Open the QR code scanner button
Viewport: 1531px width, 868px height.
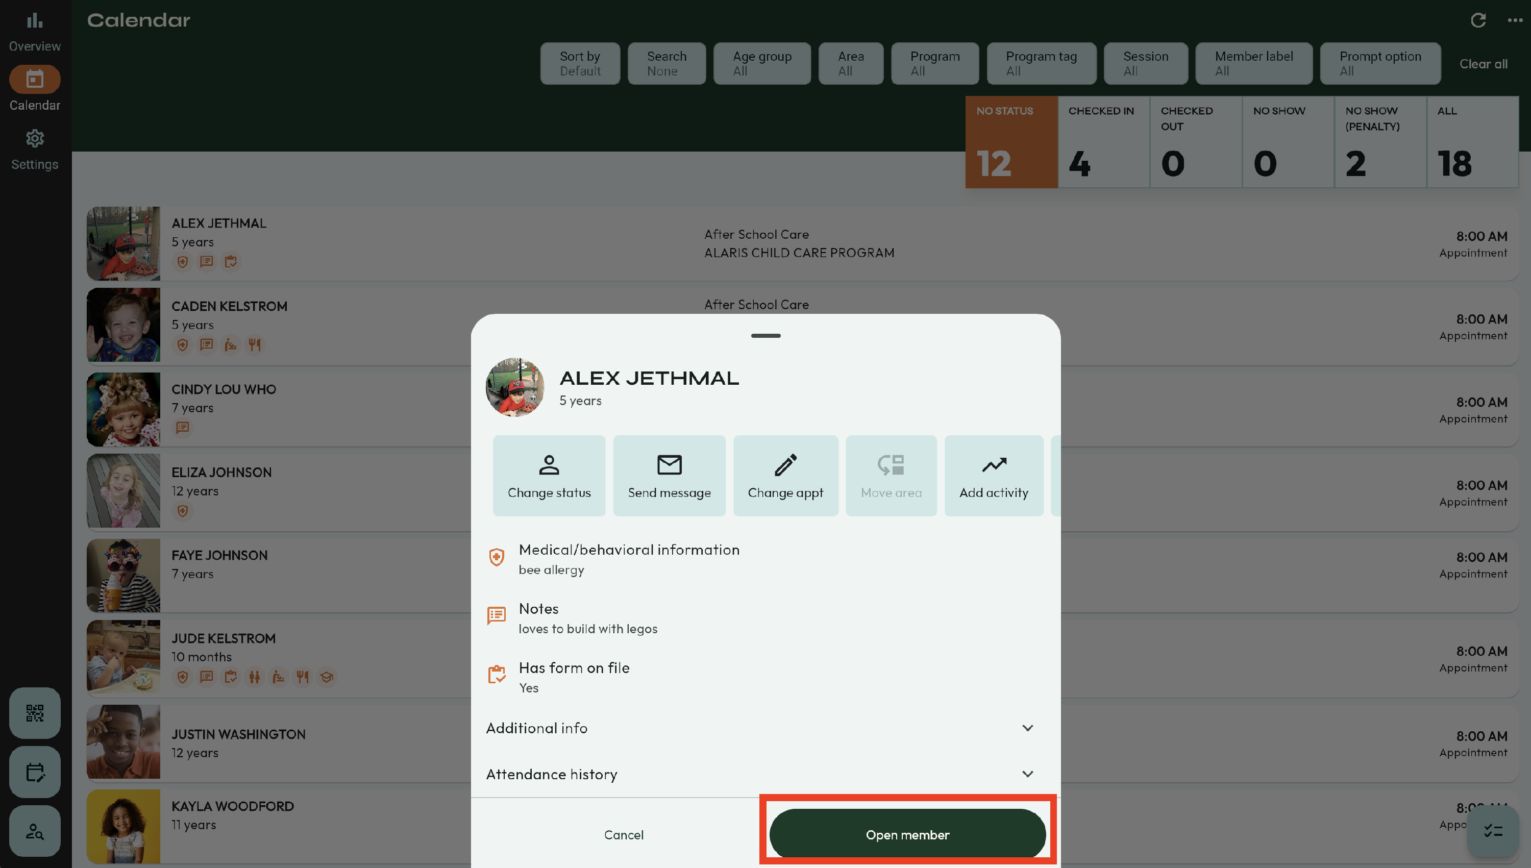tap(35, 713)
